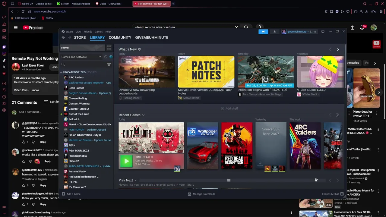Reload the YouTube page in browser
This screenshot has height=217, width=386.
23,11
